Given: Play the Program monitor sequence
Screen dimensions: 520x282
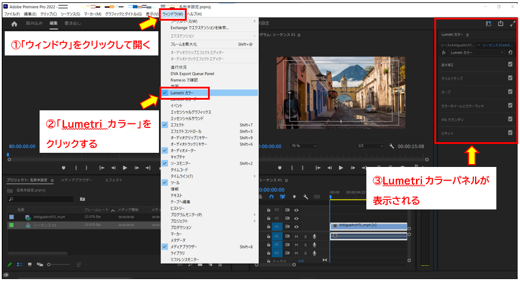Looking at the screenshot, I should 340,168.
